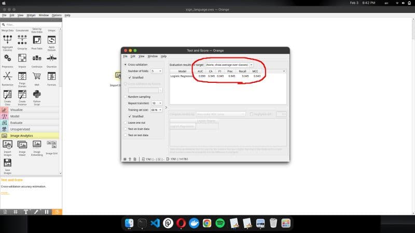Click the orange help icon in canvas toolbar
This screenshot has height=233, width=415.
[57, 212]
